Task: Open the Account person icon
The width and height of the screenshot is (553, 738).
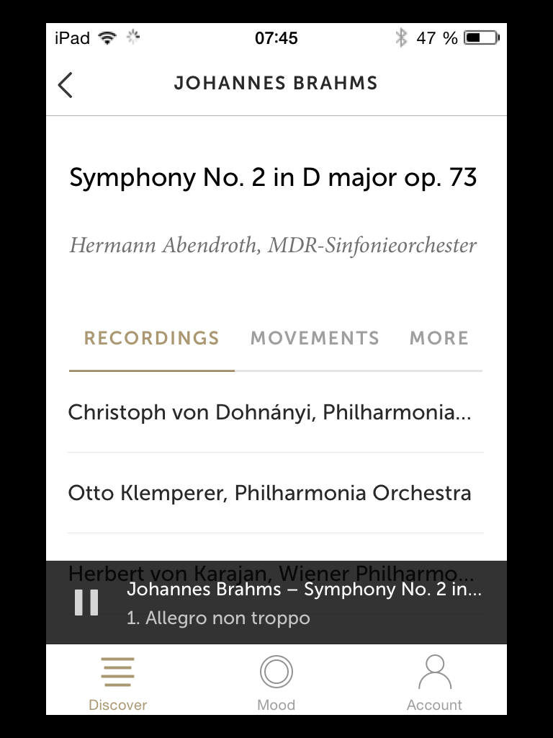Action: click(434, 672)
